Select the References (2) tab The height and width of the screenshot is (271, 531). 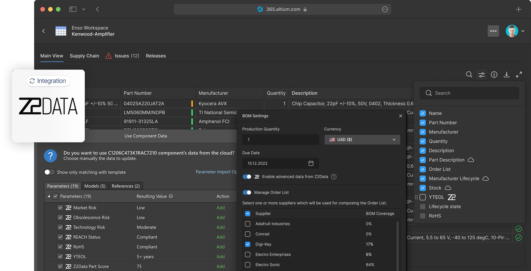pyautogui.click(x=126, y=186)
